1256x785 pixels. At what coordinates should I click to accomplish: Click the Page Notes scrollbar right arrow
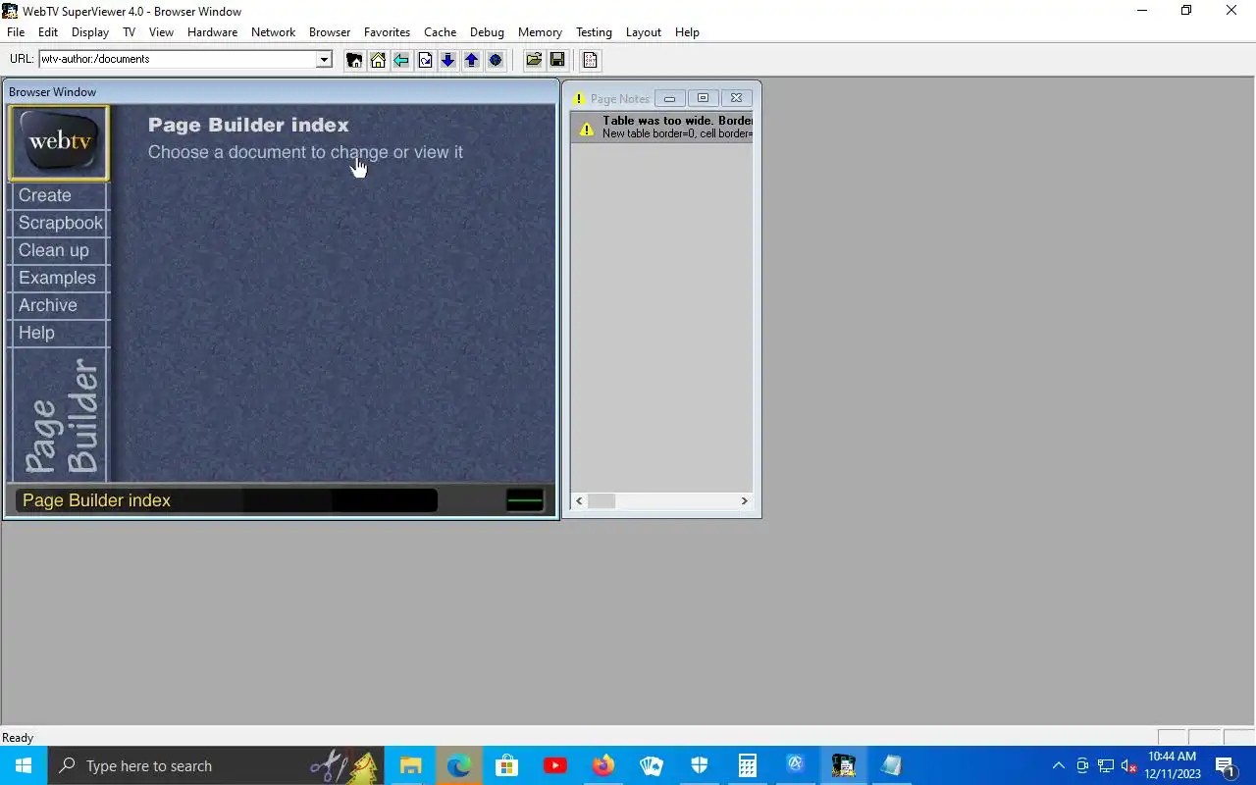point(744,500)
